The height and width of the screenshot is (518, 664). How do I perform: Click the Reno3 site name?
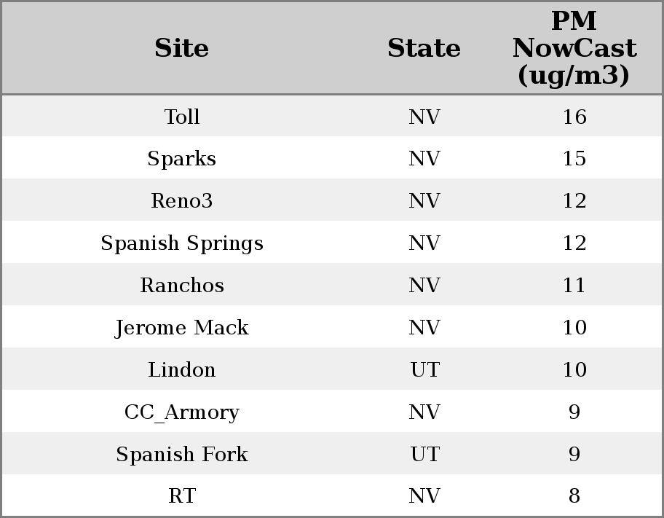pyautogui.click(x=182, y=201)
